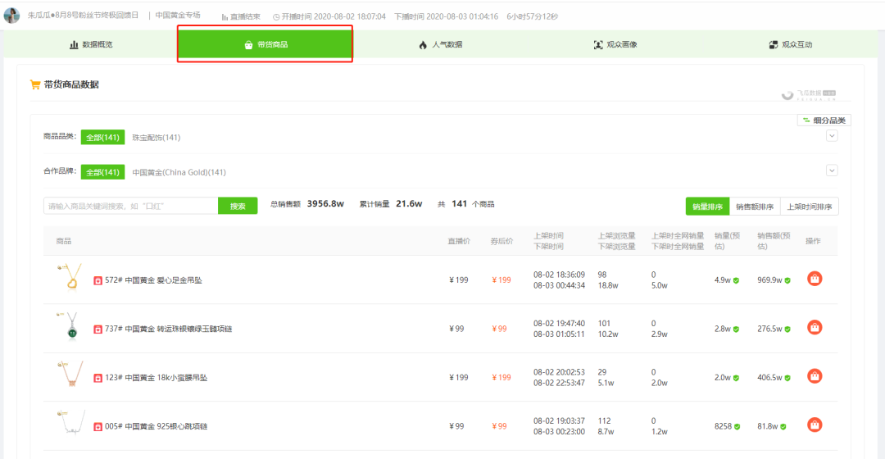Click red source icon before 005# product
This screenshot has width=885, height=459.
tap(98, 426)
